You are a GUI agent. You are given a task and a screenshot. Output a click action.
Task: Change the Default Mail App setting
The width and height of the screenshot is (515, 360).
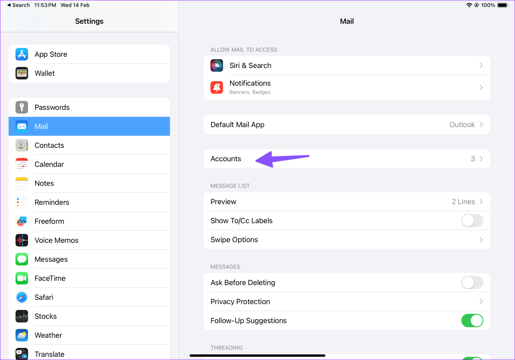click(462, 125)
